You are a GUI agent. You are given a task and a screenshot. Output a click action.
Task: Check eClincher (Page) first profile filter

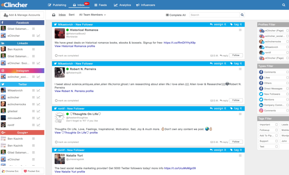click(287, 30)
